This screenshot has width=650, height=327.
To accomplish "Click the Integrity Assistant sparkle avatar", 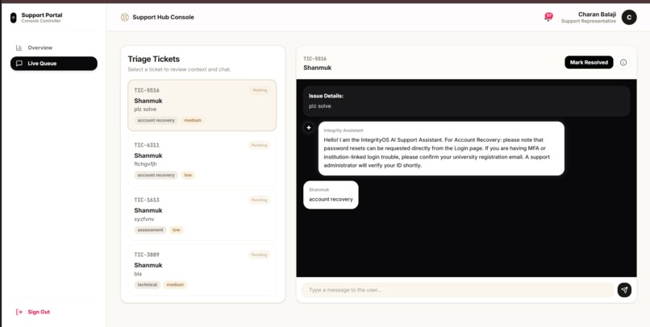I will tap(308, 127).
